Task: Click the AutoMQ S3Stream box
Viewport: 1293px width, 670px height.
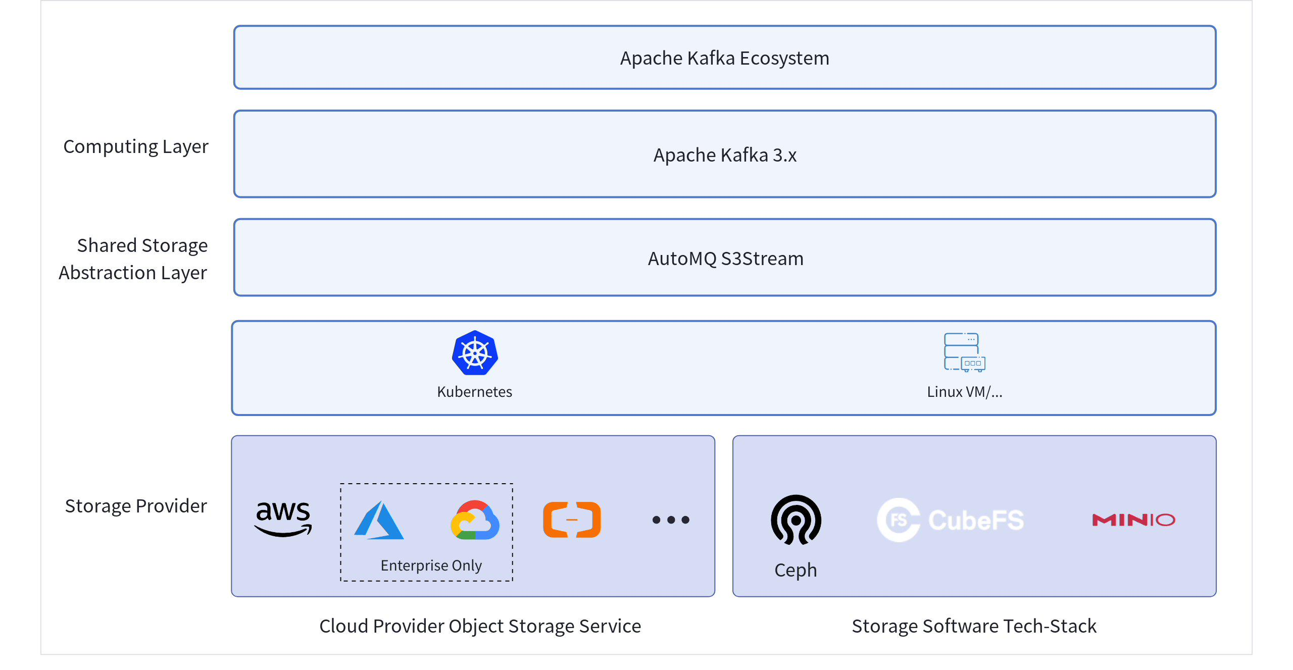Action: click(724, 258)
